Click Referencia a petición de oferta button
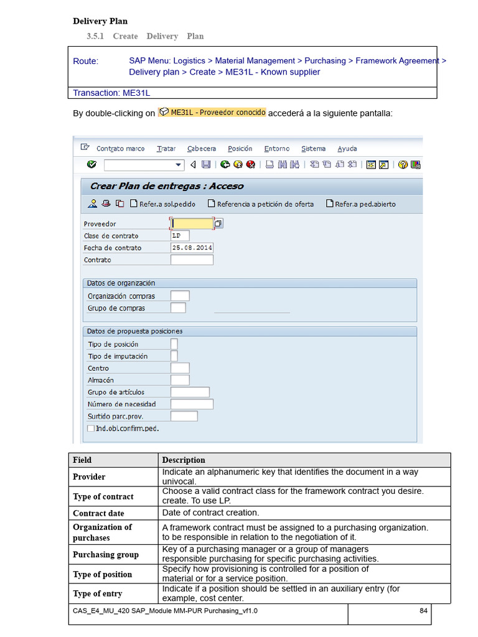Image resolution: width=478 pixels, height=637 pixels. pyautogui.click(x=261, y=203)
